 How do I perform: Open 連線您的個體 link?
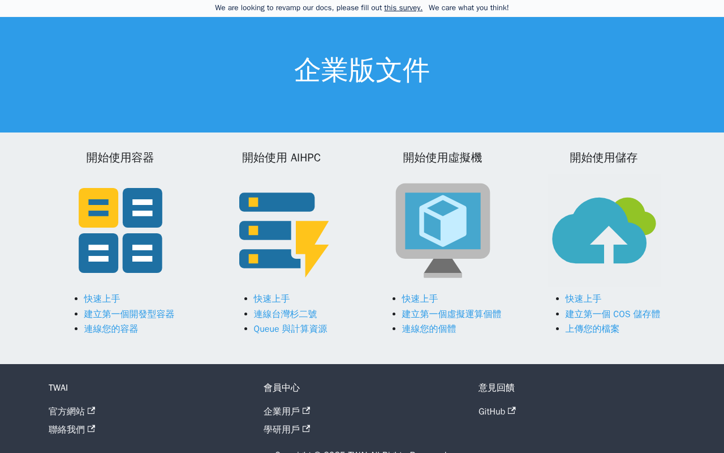coord(429,328)
